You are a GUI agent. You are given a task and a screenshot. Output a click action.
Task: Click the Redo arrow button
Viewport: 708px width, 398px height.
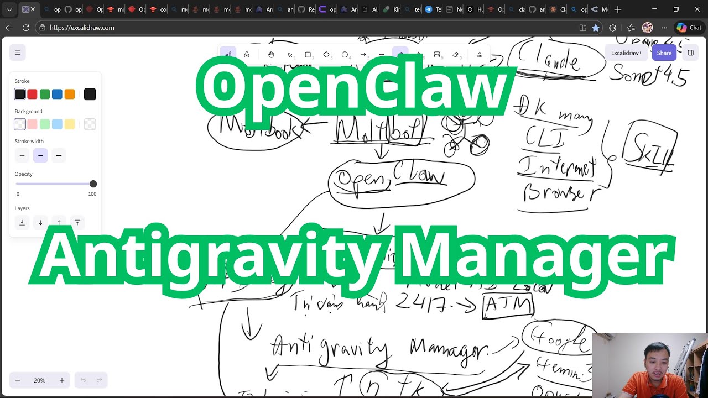[x=100, y=380]
